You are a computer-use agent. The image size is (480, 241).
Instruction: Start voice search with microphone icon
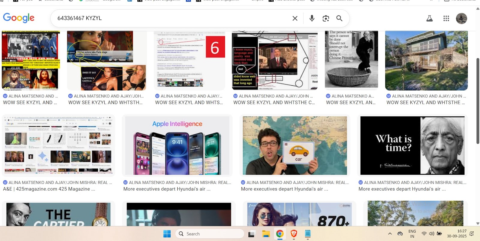pyautogui.click(x=312, y=18)
